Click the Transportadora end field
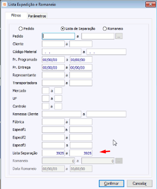The height and width of the screenshot is (189, 157). [81, 83]
